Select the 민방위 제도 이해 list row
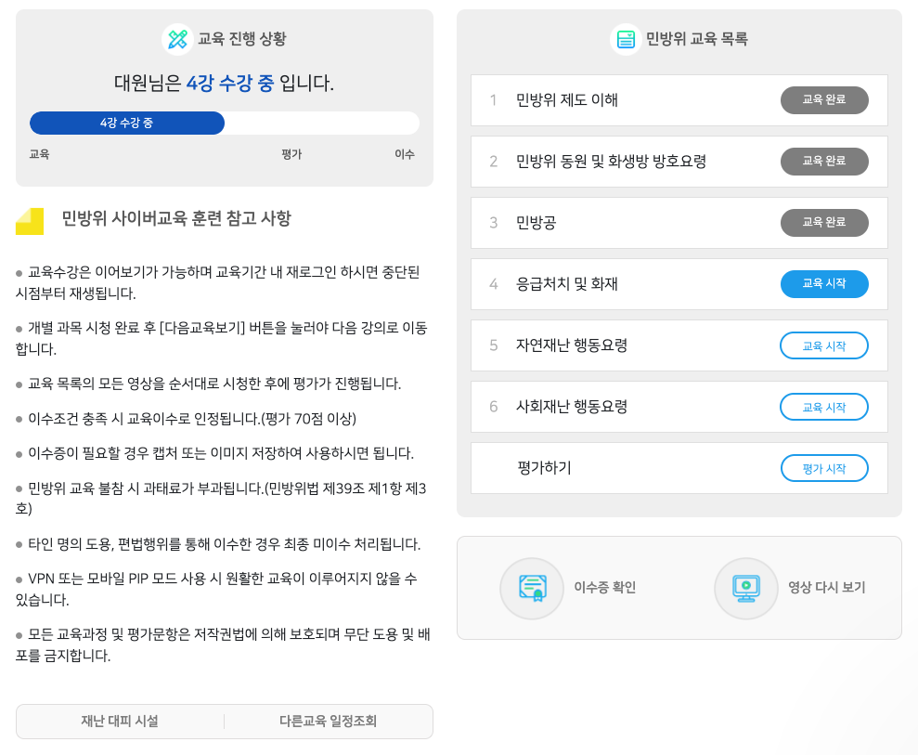 [567, 100]
